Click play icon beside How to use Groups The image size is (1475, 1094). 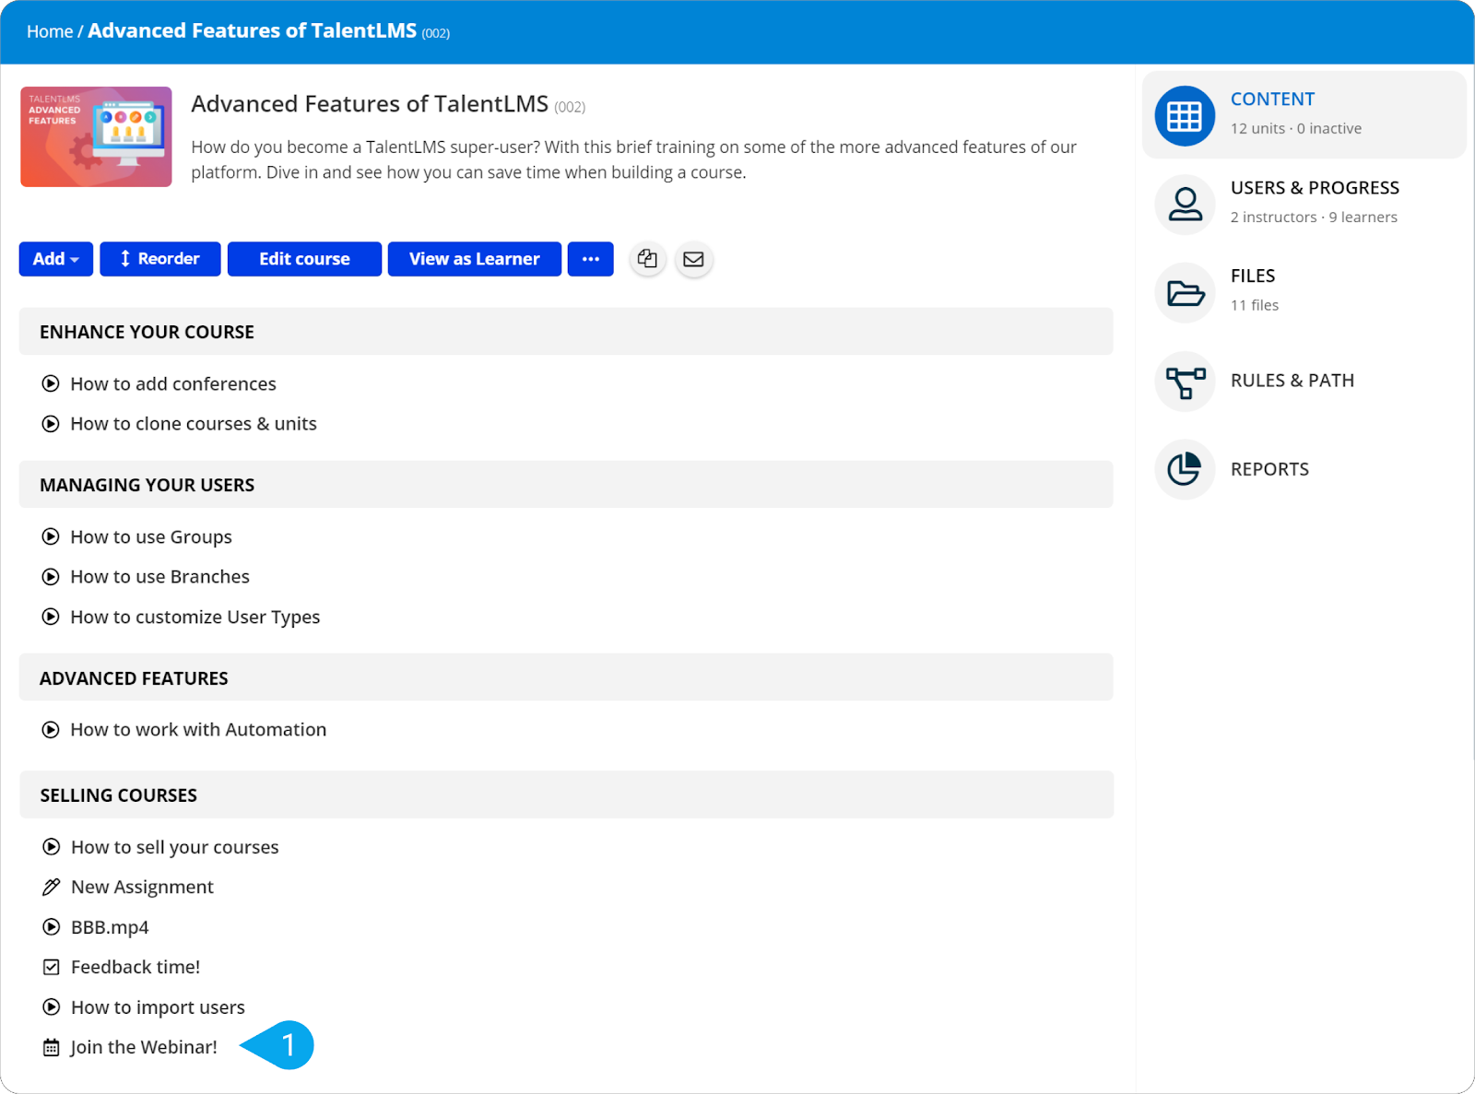51,536
